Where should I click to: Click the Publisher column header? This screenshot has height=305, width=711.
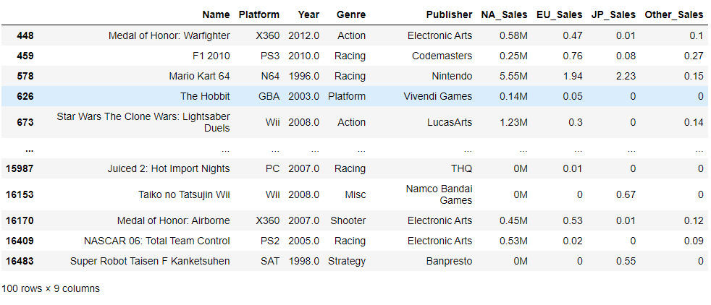coord(449,14)
